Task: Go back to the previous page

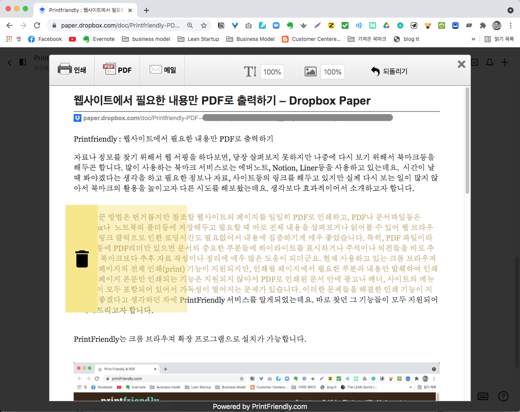Action: tap(9, 25)
